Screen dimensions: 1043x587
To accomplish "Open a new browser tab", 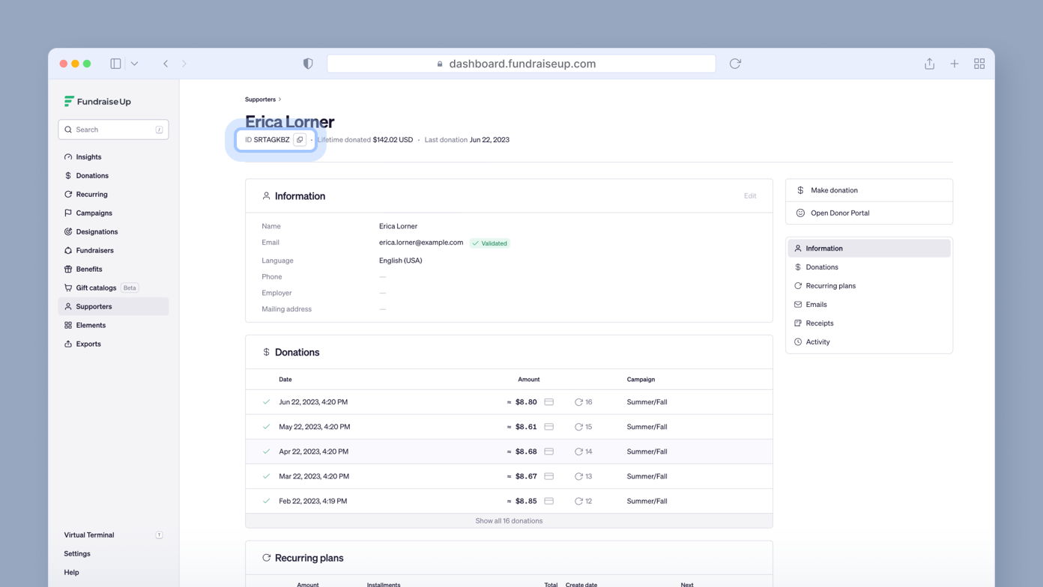I will pyautogui.click(x=955, y=64).
